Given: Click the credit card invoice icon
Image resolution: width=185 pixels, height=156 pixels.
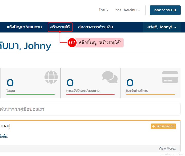Looking at the screenshot, I should (x=170, y=77).
